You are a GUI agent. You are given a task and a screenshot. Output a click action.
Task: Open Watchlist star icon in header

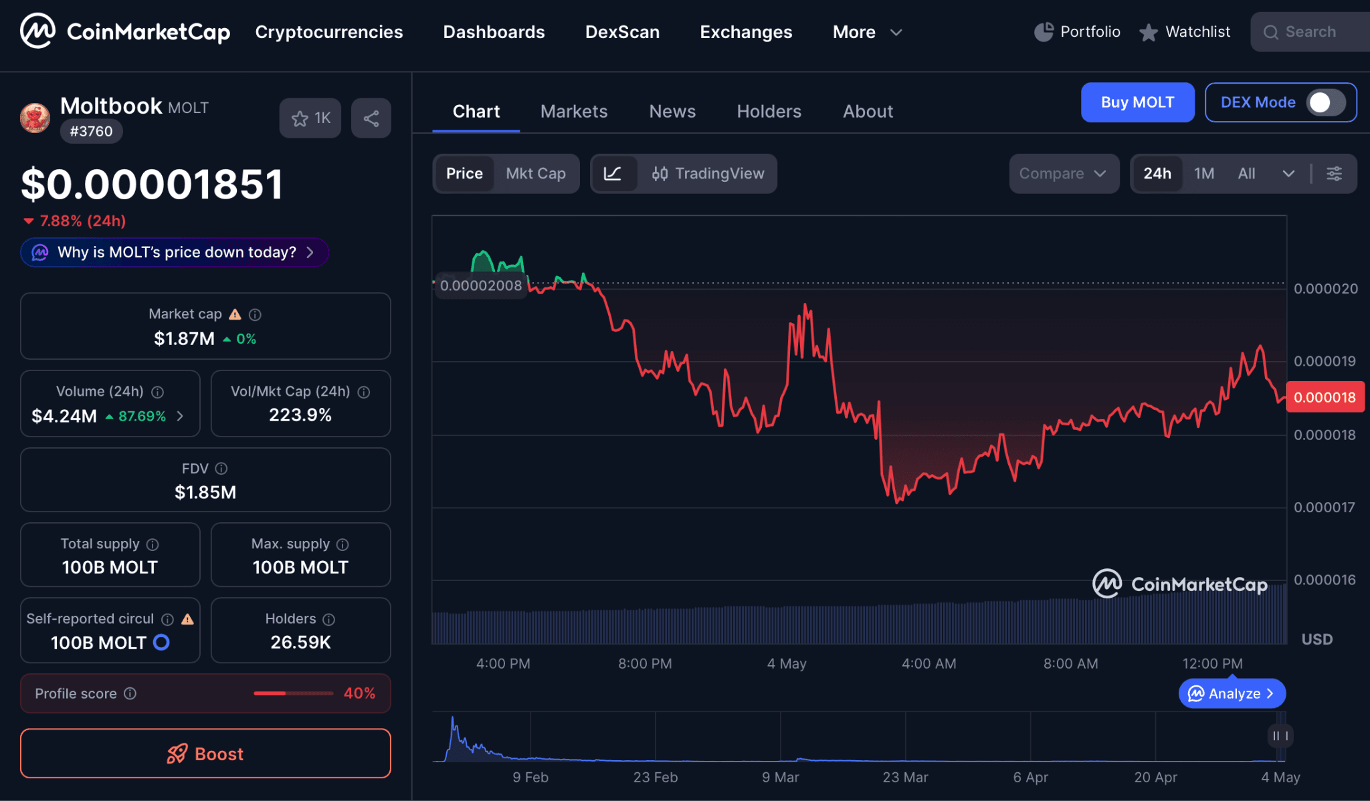click(x=1149, y=32)
